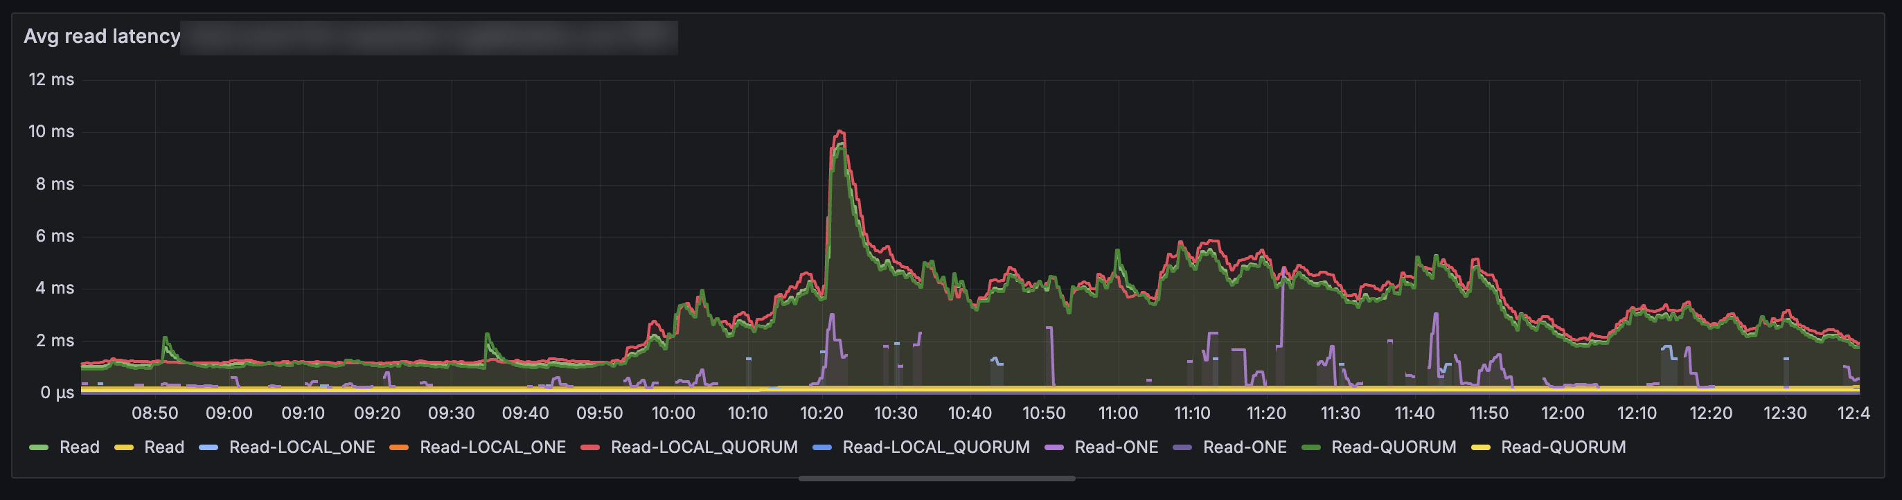Toggle the Read-LOCAL_QUORUM label beside the blue swatch
Image resolution: width=1902 pixels, height=500 pixels.
click(936, 447)
